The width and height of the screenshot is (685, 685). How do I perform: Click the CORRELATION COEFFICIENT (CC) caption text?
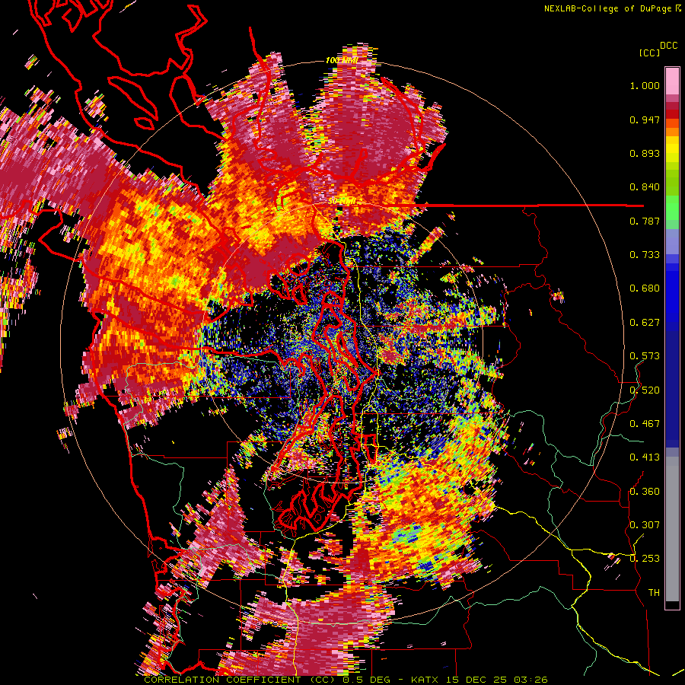[240, 680]
